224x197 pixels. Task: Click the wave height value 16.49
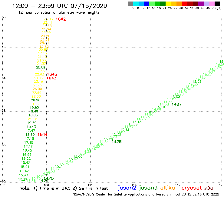pos(24,171)
